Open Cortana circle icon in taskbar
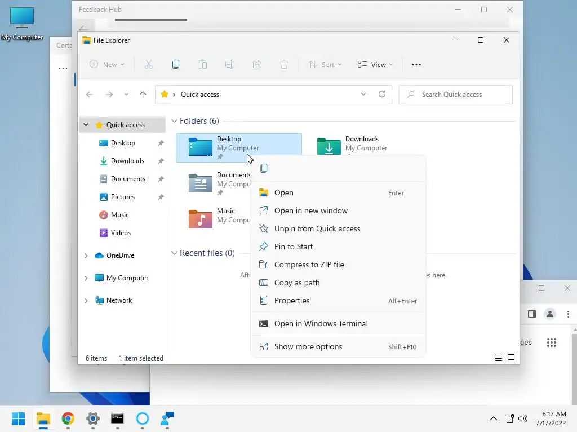 tap(143, 418)
